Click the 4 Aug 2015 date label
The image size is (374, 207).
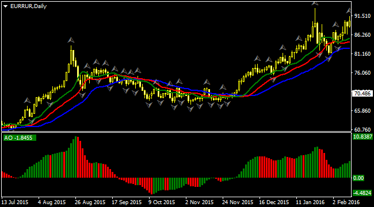pyautogui.click(x=52, y=202)
